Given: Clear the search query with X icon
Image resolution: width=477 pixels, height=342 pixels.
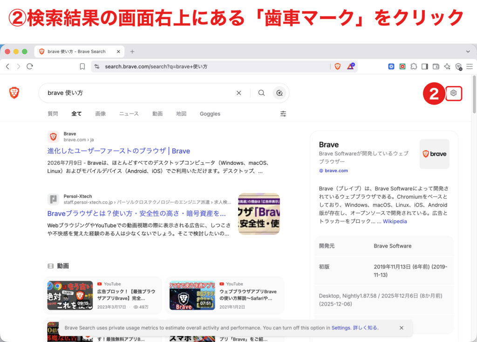Looking at the screenshot, I should (x=239, y=93).
